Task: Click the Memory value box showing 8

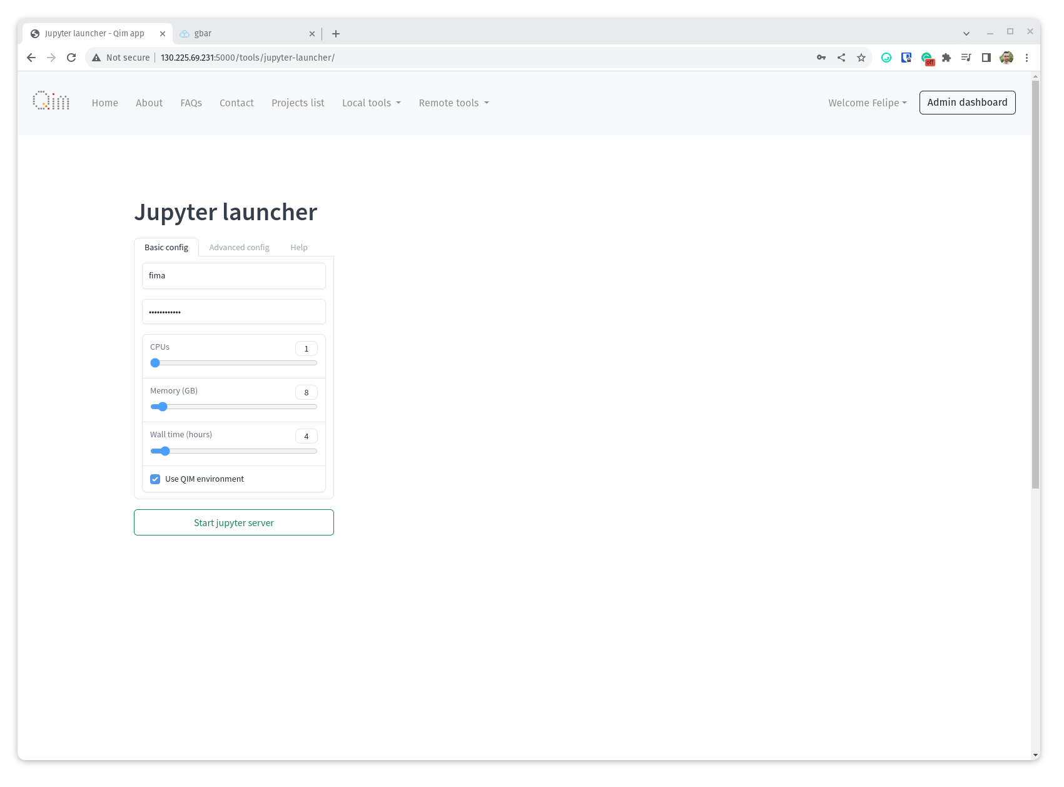Action: click(x=307, y=392)
